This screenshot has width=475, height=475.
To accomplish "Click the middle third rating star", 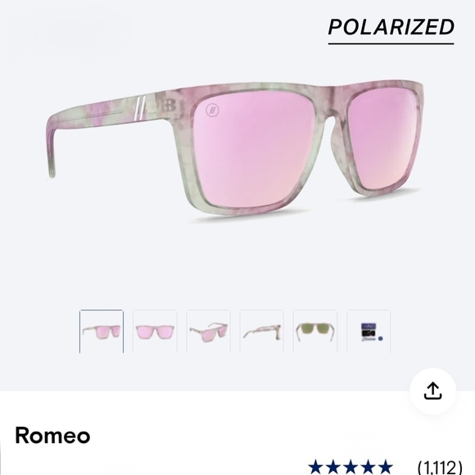I will [351, 467].
